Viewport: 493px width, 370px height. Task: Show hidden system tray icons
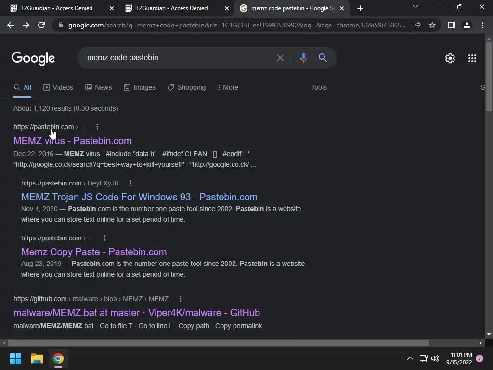(x=410, y=358)
